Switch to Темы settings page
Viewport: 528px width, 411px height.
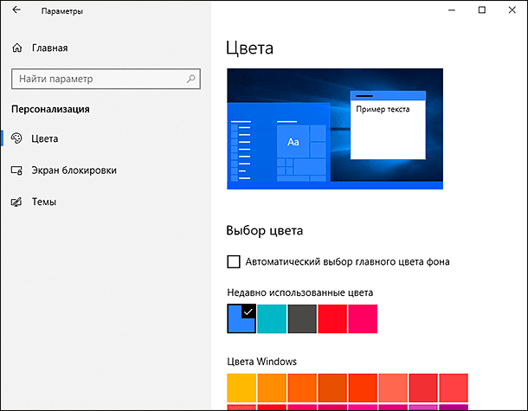coord(44,202)
